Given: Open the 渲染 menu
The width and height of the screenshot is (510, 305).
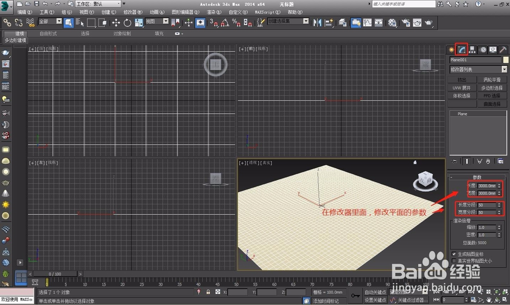Looking at the screenshot, I should click(214, 12).
